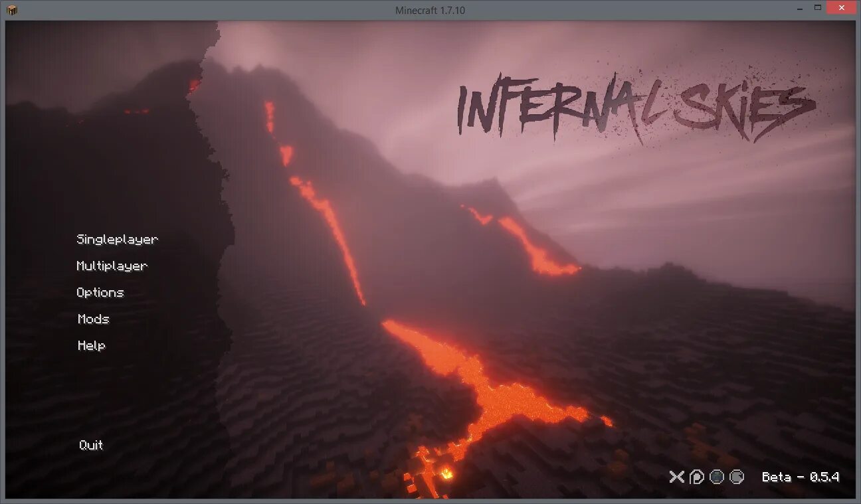
Task: Open the Singleplayer menu
Action: (x=118, y=240)
